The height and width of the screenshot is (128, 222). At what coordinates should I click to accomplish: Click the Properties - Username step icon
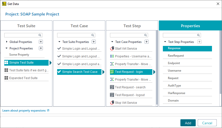112,56
